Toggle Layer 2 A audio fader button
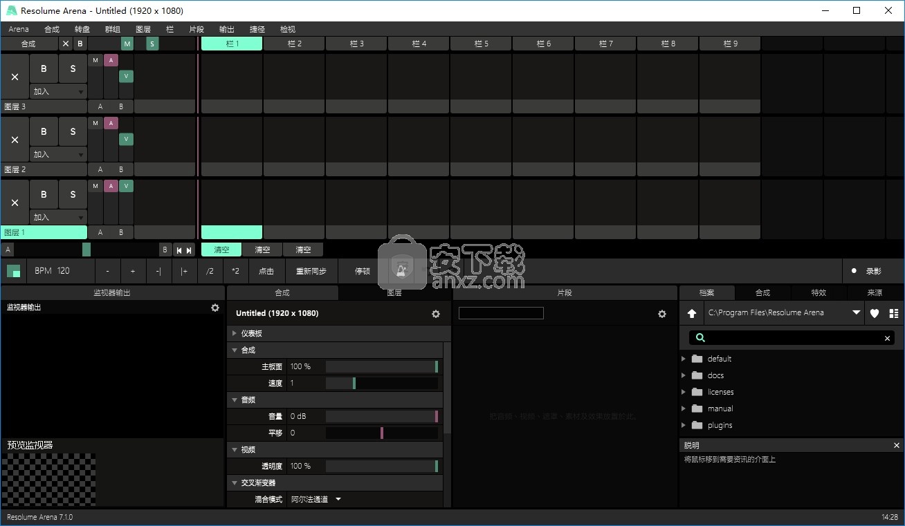 (111, 123)
